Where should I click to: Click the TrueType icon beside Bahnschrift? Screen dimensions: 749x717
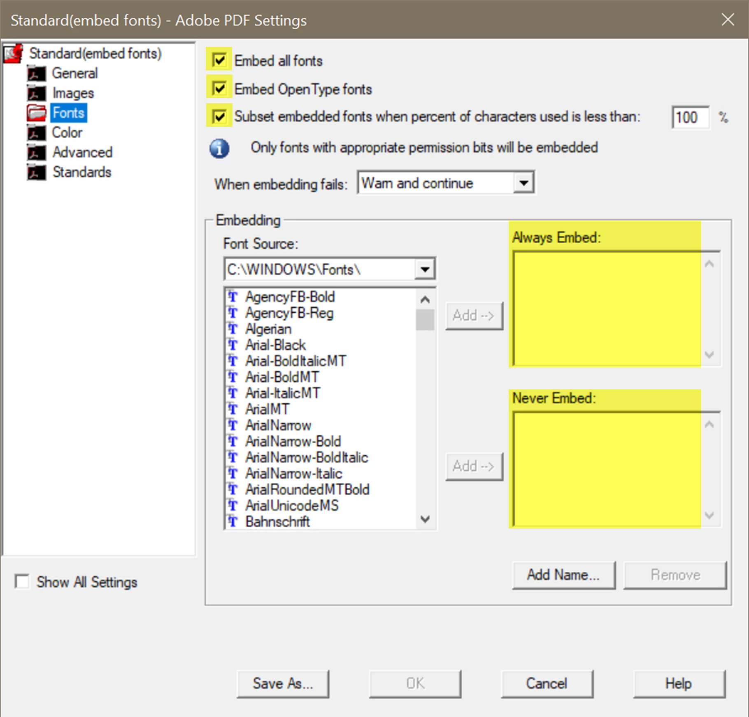point(233,521)
